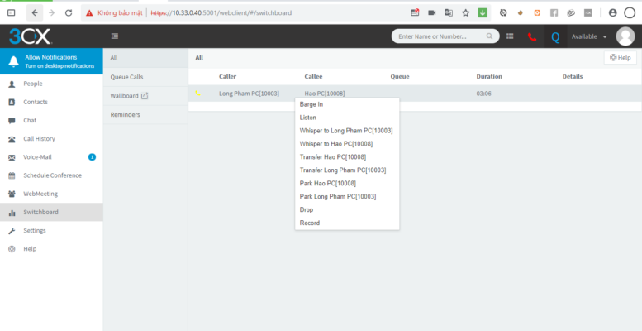Click the user avatar profile picture
This screenshot has height=331, width=642.
click(625, 36)
